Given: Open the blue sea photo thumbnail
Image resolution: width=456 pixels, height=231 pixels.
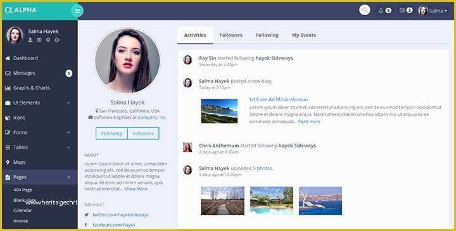Looking at the screenshot, I should (320, 201).
